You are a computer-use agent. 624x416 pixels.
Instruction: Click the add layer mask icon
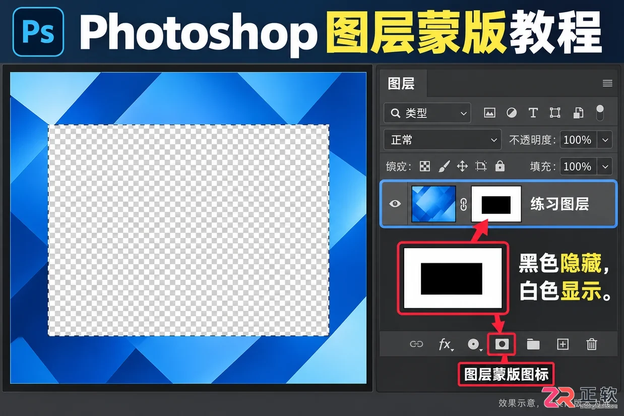(503, 344)
